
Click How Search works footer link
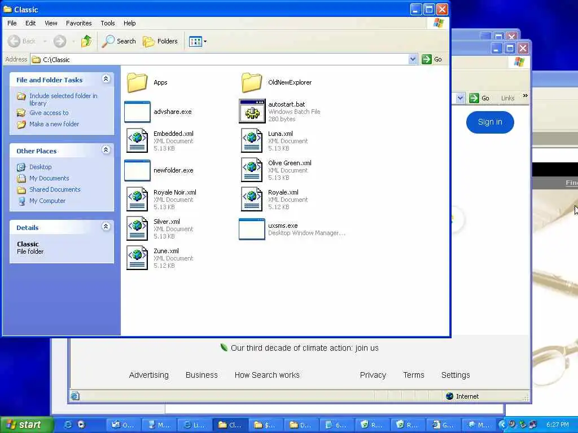point(267,375)
